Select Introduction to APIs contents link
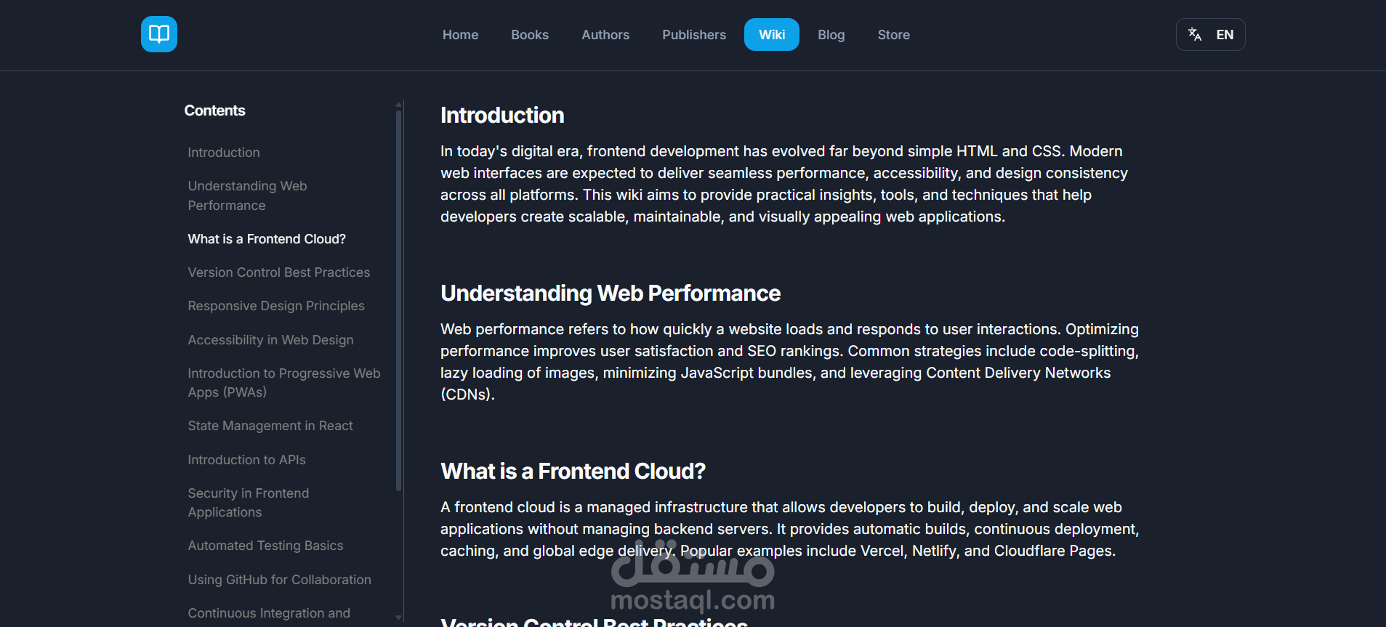The image size is (1386, 627). pos(246,460)
